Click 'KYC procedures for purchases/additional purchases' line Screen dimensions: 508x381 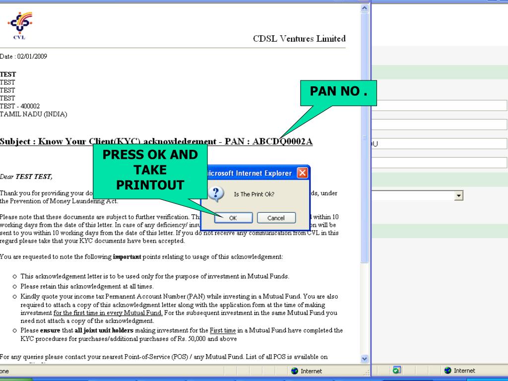tap(128, 339)
